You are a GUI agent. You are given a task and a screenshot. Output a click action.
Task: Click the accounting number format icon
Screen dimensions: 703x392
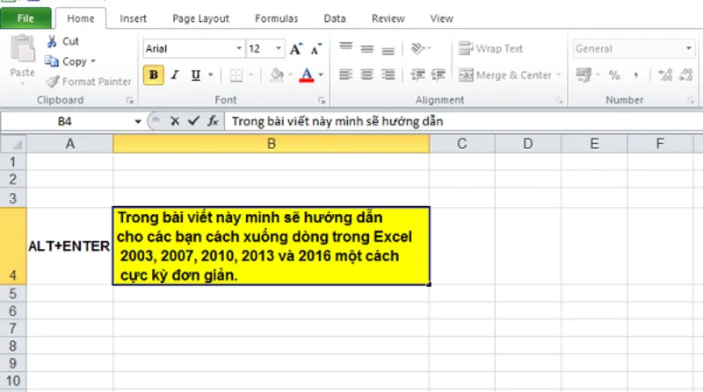click(x=583, y=75)
